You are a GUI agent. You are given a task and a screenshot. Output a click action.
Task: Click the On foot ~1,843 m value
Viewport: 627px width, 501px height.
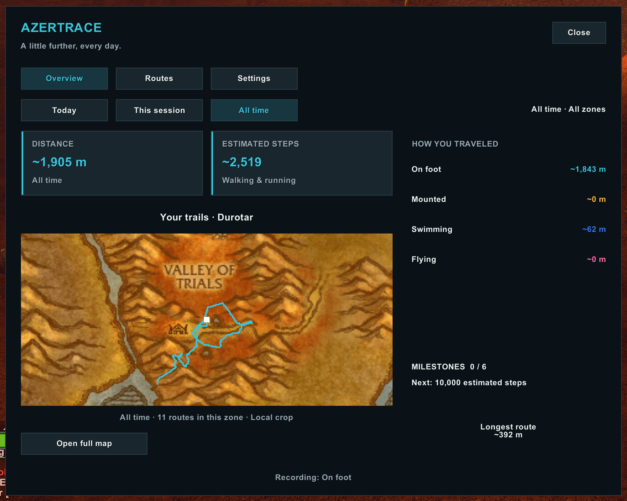588,169
